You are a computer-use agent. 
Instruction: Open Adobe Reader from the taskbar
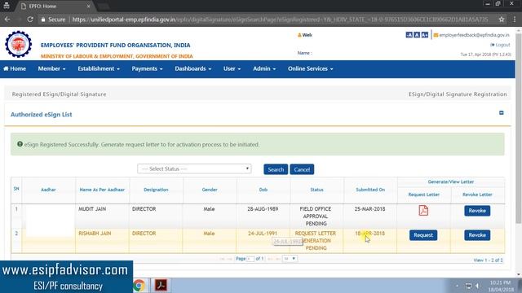pyautogui.click(x=161, y=286)
